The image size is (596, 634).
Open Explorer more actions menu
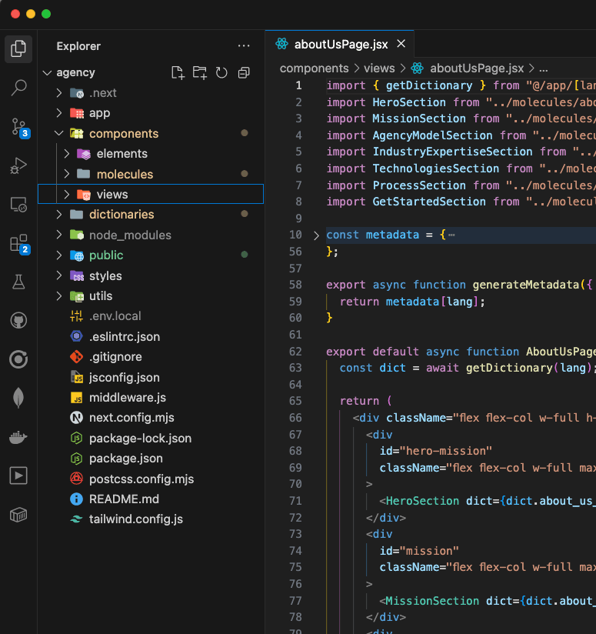click(244, 46)
